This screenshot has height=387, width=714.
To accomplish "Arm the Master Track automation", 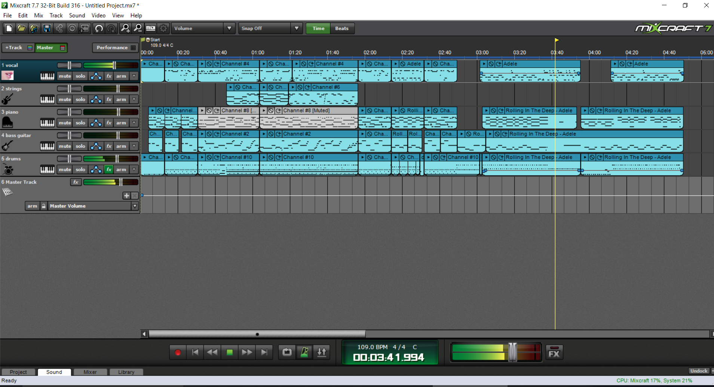I will [x=33, y=206].
